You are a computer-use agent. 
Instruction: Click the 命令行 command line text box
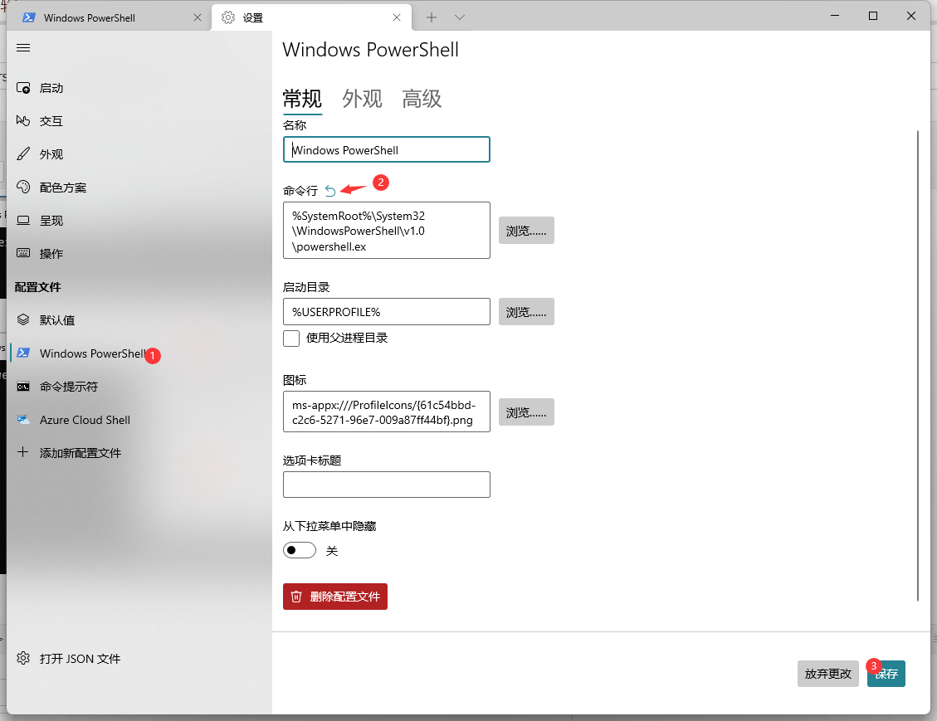[x=387, y=231]
